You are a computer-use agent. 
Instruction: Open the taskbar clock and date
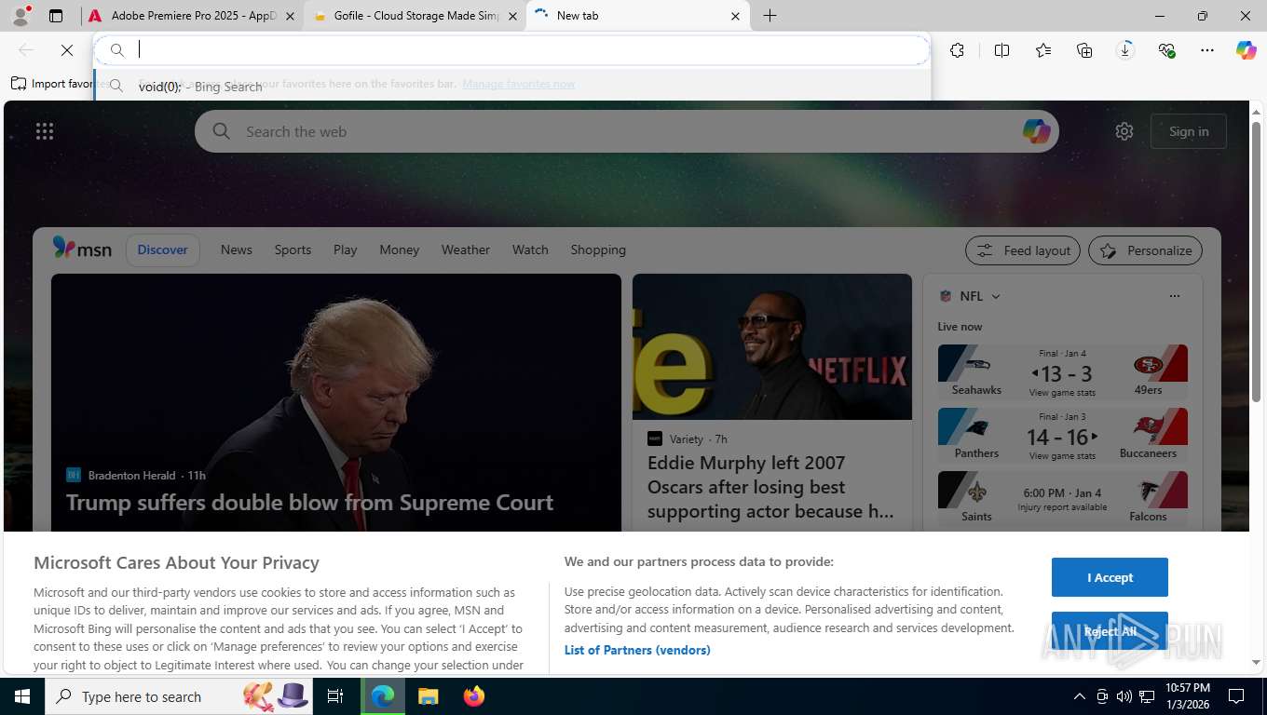point(1187,696)
